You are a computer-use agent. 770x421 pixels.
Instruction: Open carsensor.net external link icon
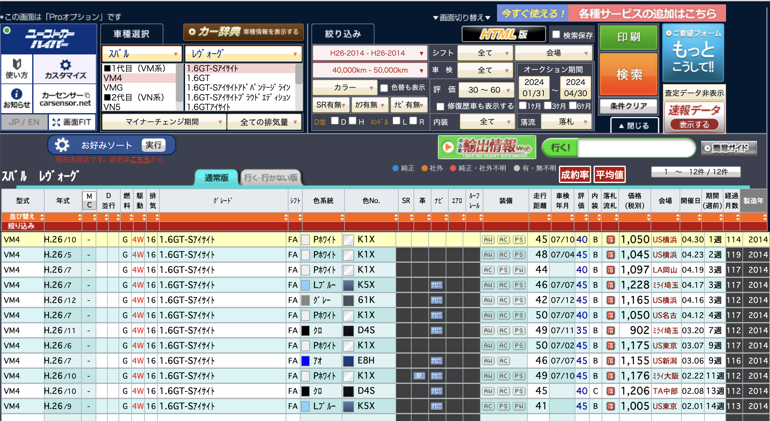tap(87, 95)
